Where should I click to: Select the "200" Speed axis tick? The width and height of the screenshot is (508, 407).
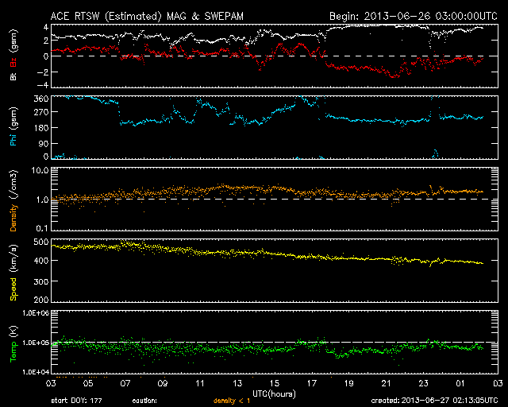pos(41,300)
